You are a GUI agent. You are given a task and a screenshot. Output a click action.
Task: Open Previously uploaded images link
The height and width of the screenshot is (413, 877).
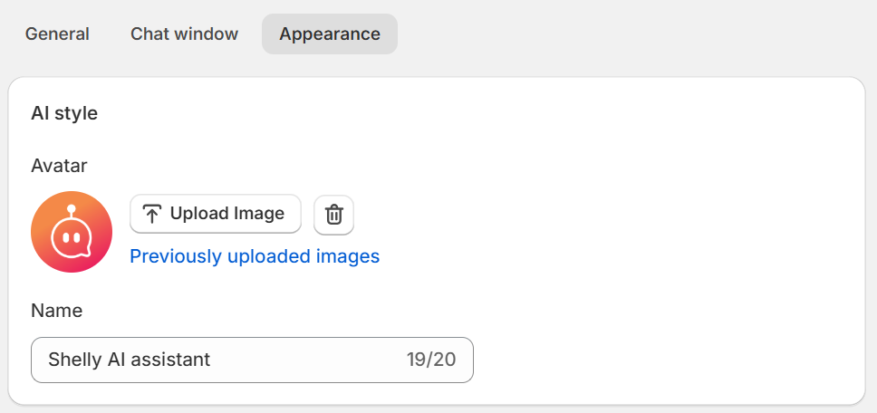point(255,256)
